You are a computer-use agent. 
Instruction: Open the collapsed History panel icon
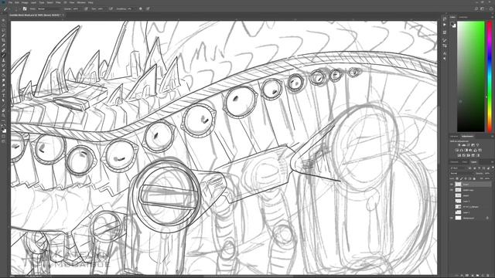pyautogui.click(x=445, y=19)
